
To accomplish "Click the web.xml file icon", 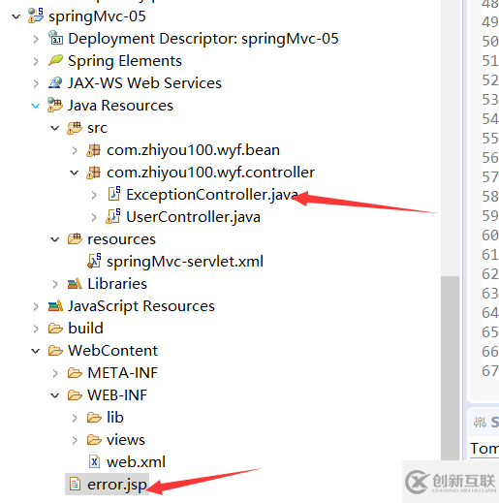I will click(x=94, y=461).
